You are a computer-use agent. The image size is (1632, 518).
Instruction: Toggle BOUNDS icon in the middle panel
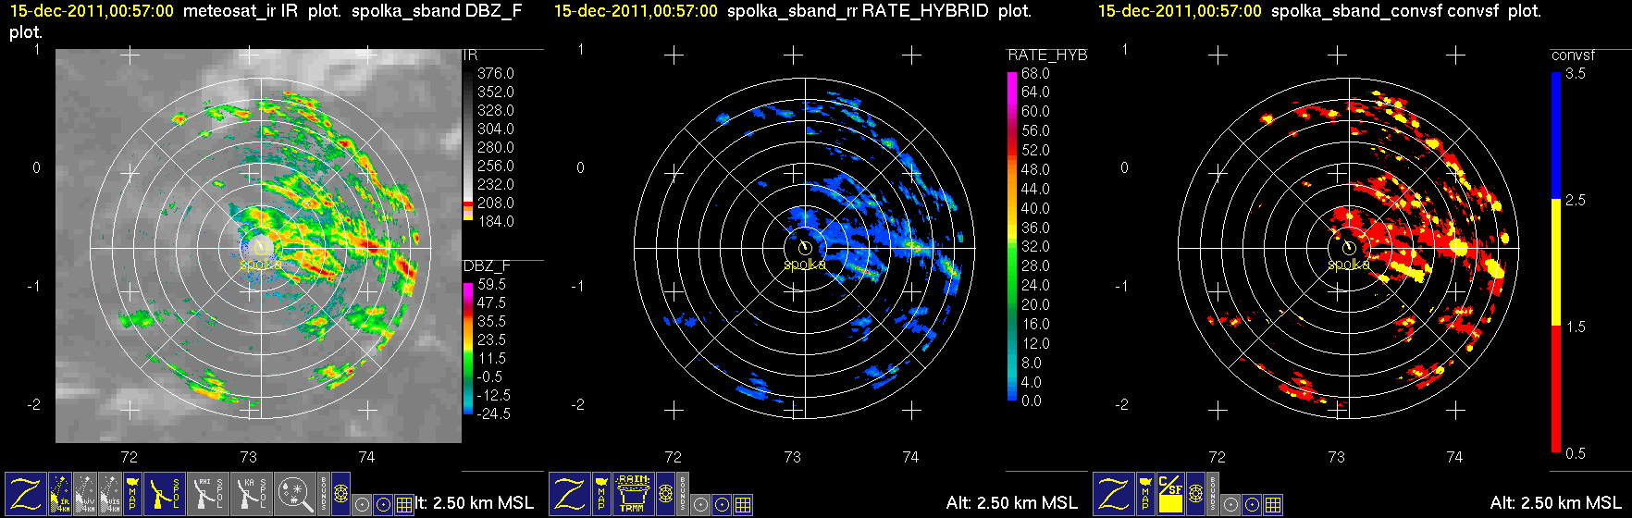click(683, 494)
